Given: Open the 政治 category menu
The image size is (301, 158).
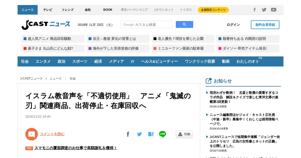Looking at the screenshot, I should 61,61.
